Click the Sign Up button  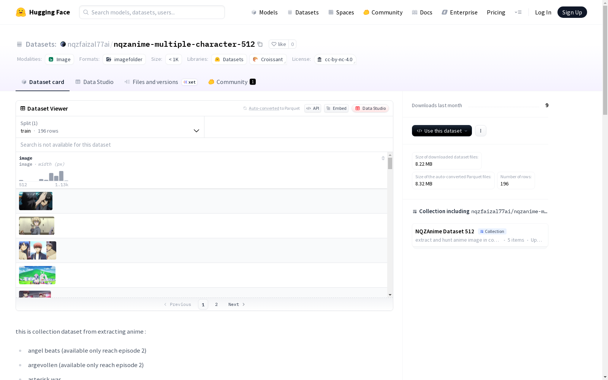pyautogui.click(x=572, y=12)
